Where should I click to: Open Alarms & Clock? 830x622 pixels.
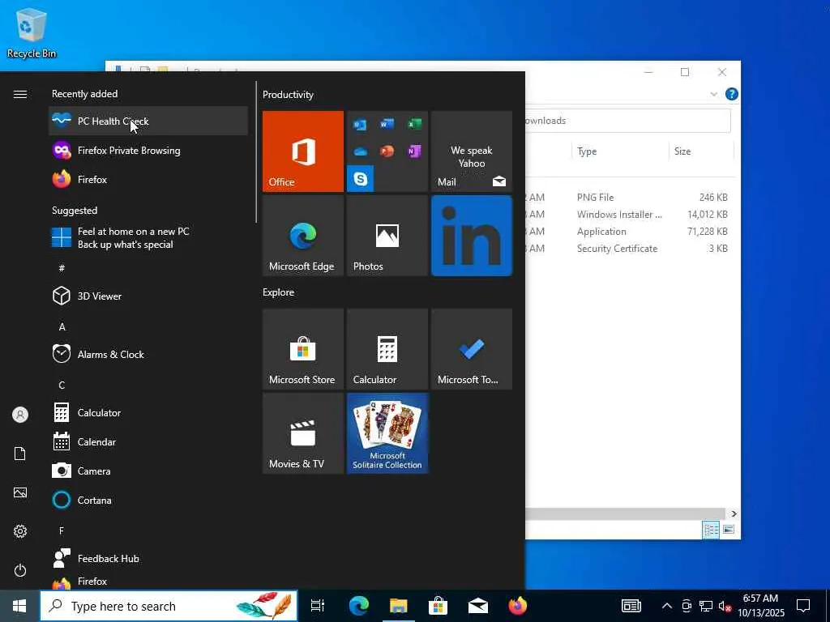(x=148, y=355)
